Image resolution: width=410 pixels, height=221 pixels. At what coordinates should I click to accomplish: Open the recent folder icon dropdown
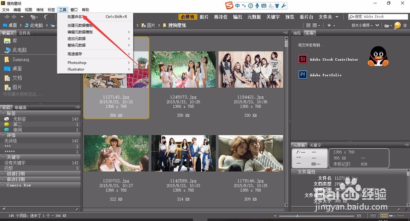click(388, 25)
